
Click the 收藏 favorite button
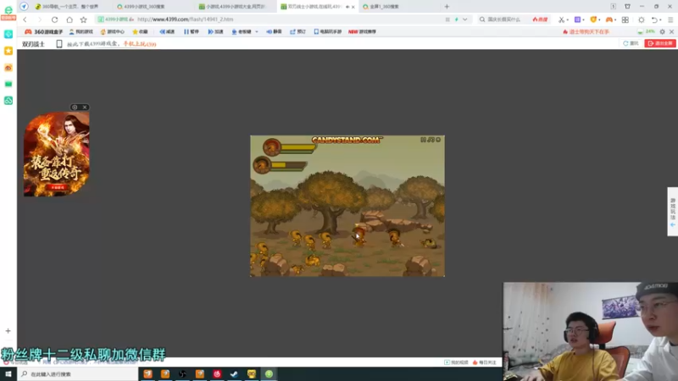click(x=140, y=31)
